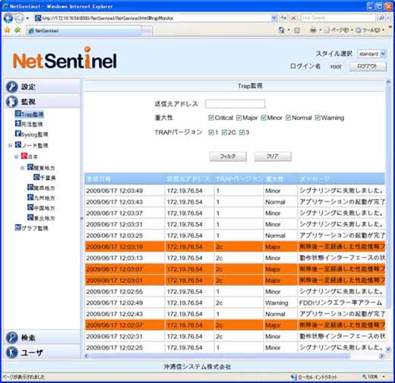Select the NetSentinel browser tab
The width and height of the screenshot is (395, 383).
[84, 30]
